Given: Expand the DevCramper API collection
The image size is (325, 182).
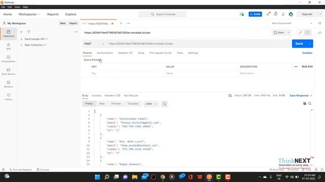Looking at the screenshot, I should 21,39.
